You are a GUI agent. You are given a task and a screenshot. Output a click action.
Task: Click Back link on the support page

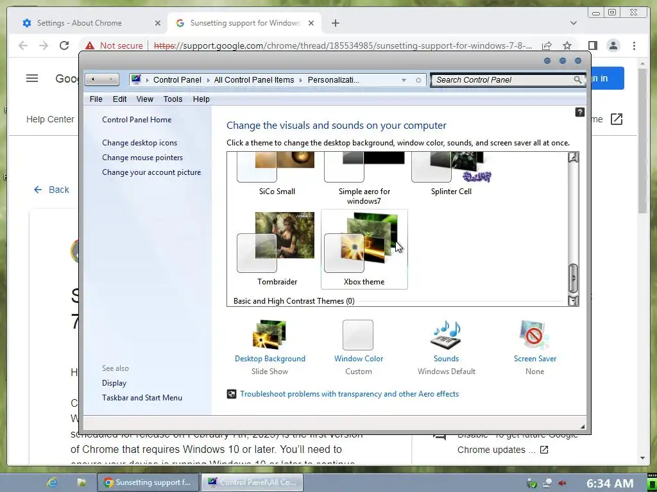point(51,190)
